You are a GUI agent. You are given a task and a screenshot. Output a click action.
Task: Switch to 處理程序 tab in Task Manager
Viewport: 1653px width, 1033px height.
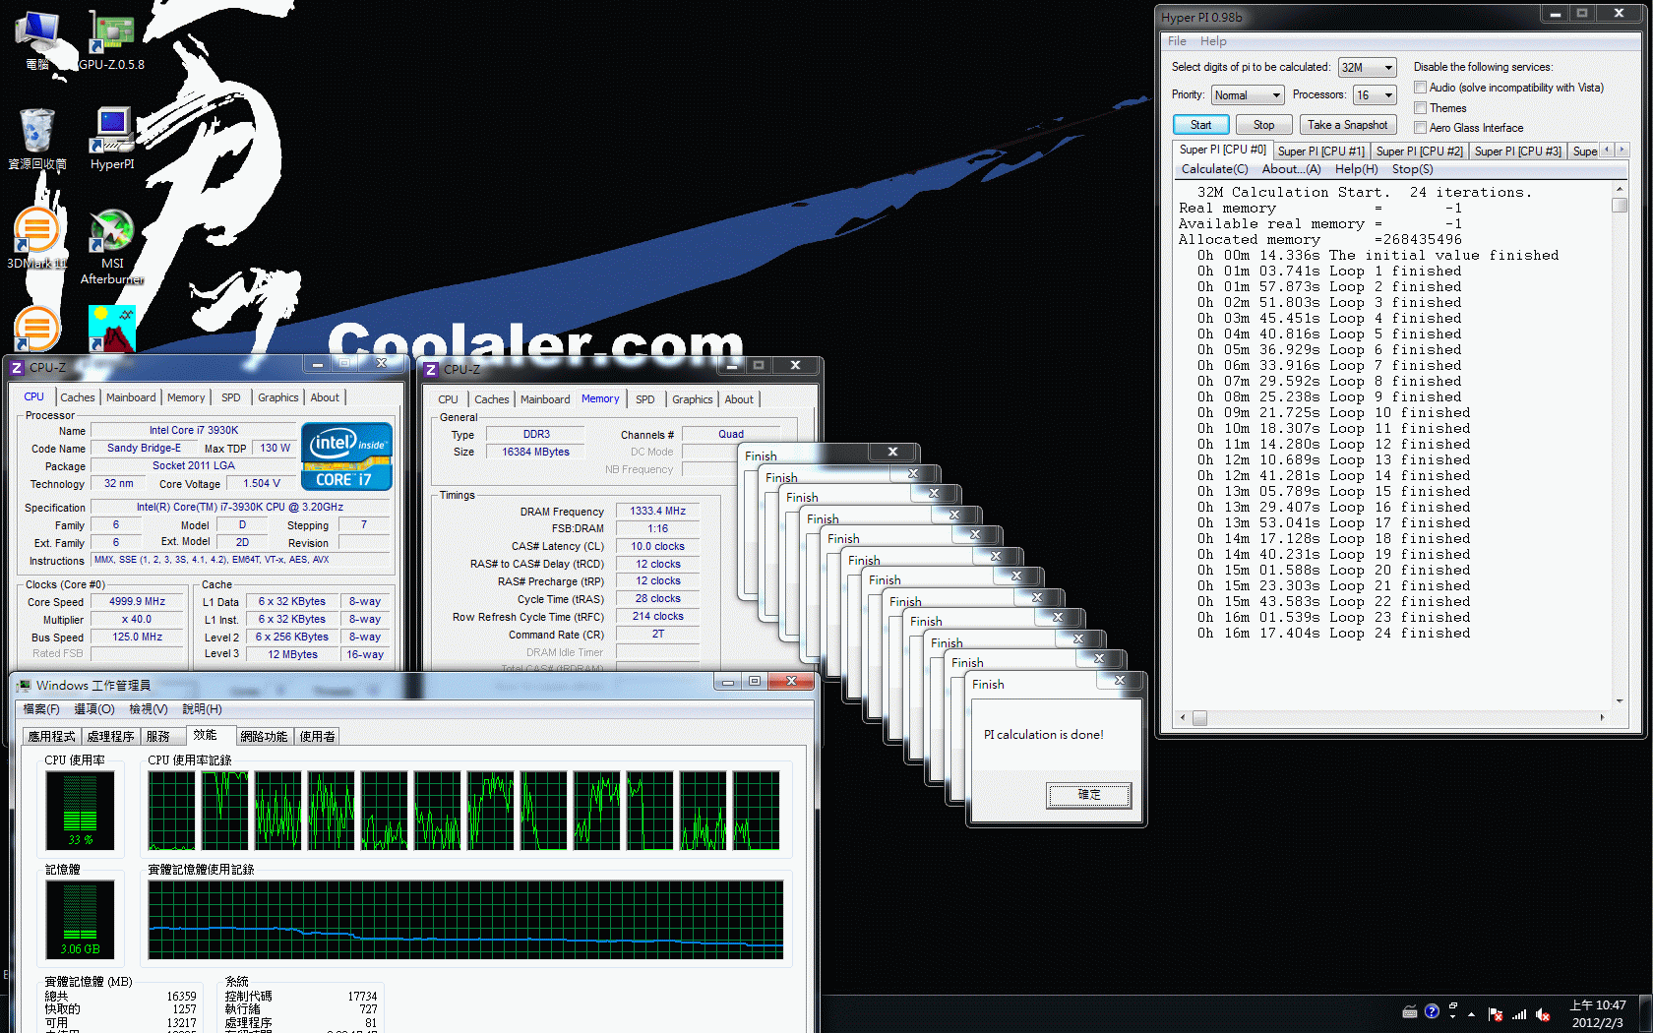(110, 736)
